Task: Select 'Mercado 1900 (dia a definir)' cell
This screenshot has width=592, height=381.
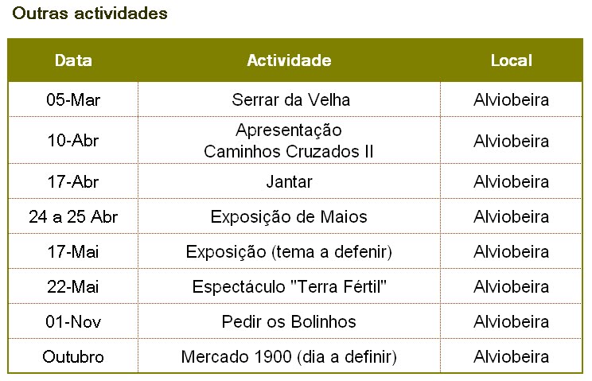Action: [289, 356]
